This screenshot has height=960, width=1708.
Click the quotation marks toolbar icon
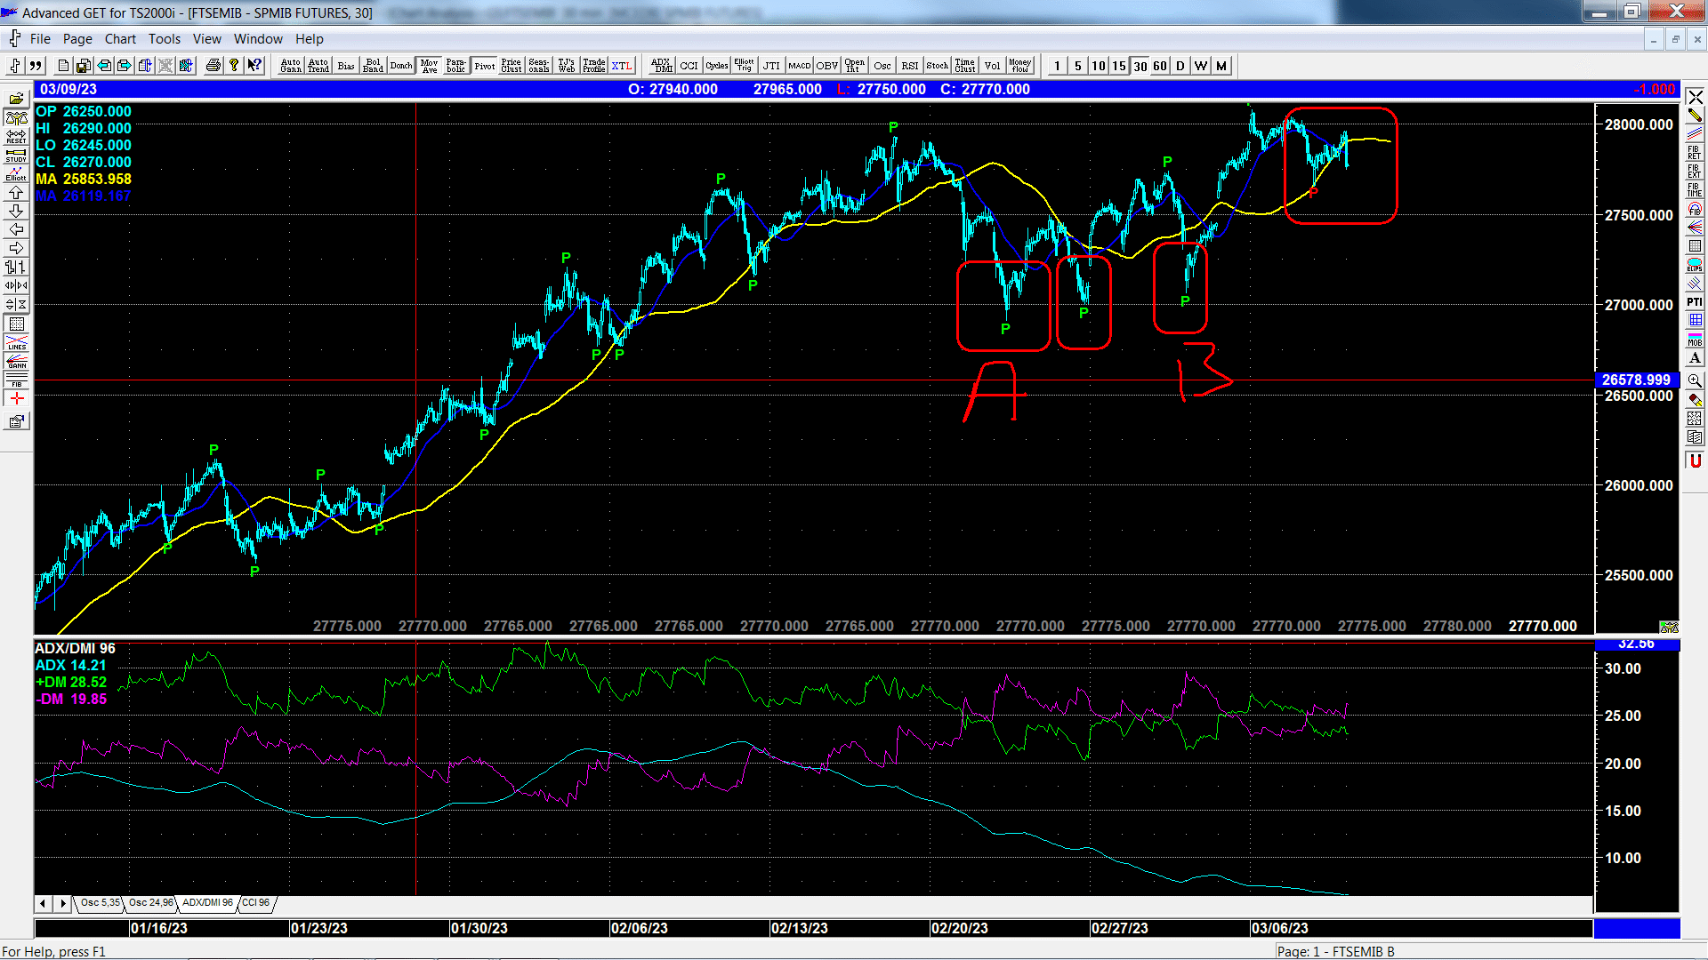point(36,66)
